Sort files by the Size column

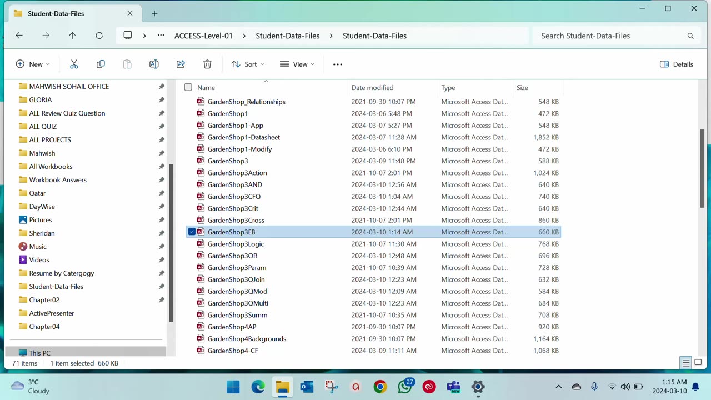click(522, 87)
